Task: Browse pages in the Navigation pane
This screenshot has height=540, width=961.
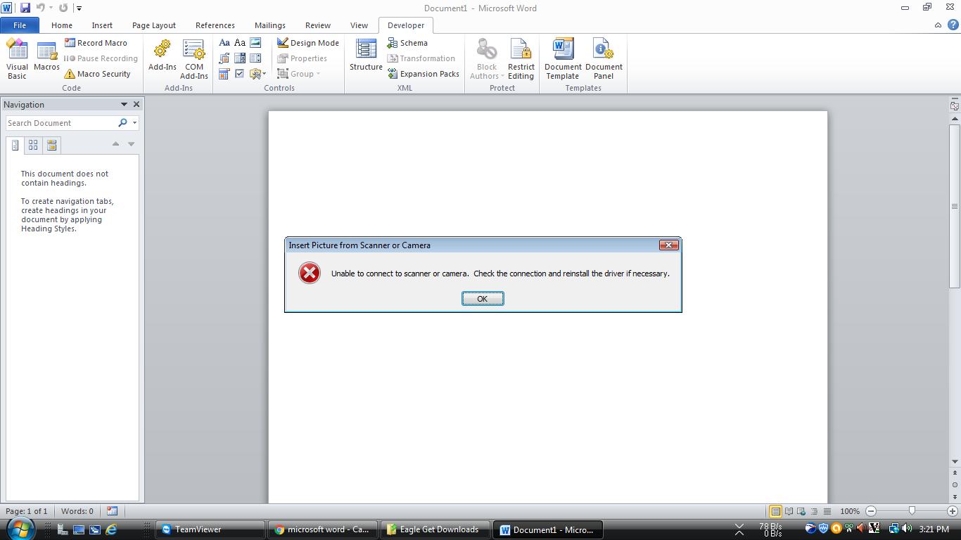Action: (33, 145)
